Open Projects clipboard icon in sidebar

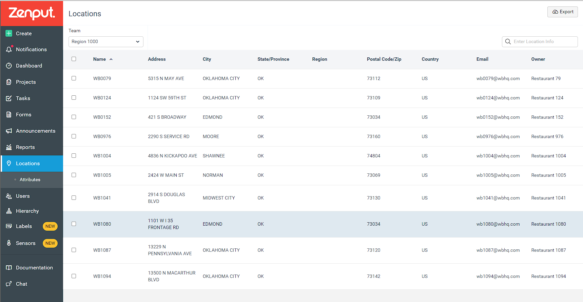click(x=9, y=82)
